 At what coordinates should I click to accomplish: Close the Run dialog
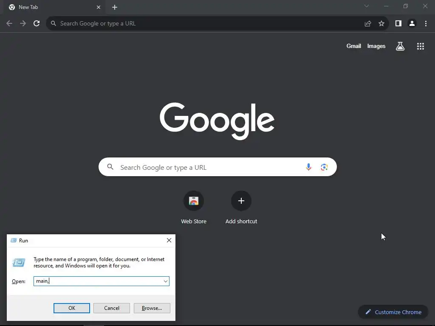169,240
